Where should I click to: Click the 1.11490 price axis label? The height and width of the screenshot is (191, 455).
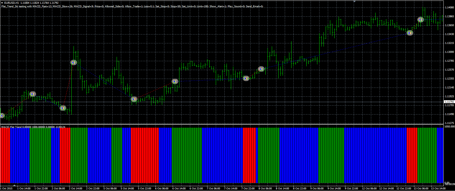[449, 114]
